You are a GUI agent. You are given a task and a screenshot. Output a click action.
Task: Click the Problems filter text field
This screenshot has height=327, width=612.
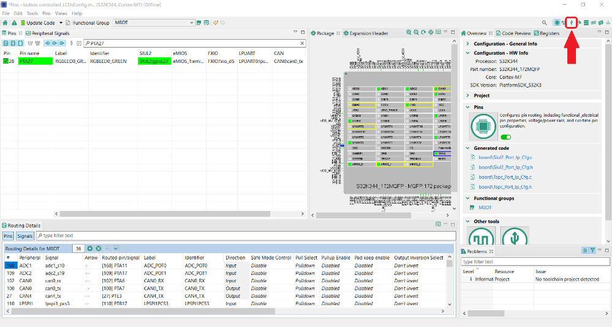coord(535,262)
